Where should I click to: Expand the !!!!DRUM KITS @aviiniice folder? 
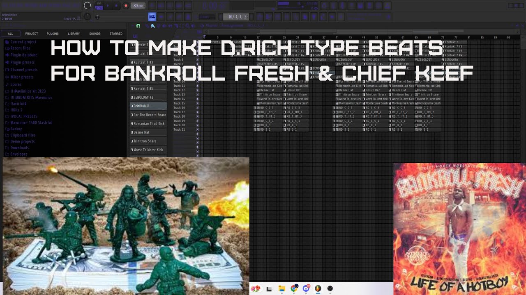coord(29,98)
